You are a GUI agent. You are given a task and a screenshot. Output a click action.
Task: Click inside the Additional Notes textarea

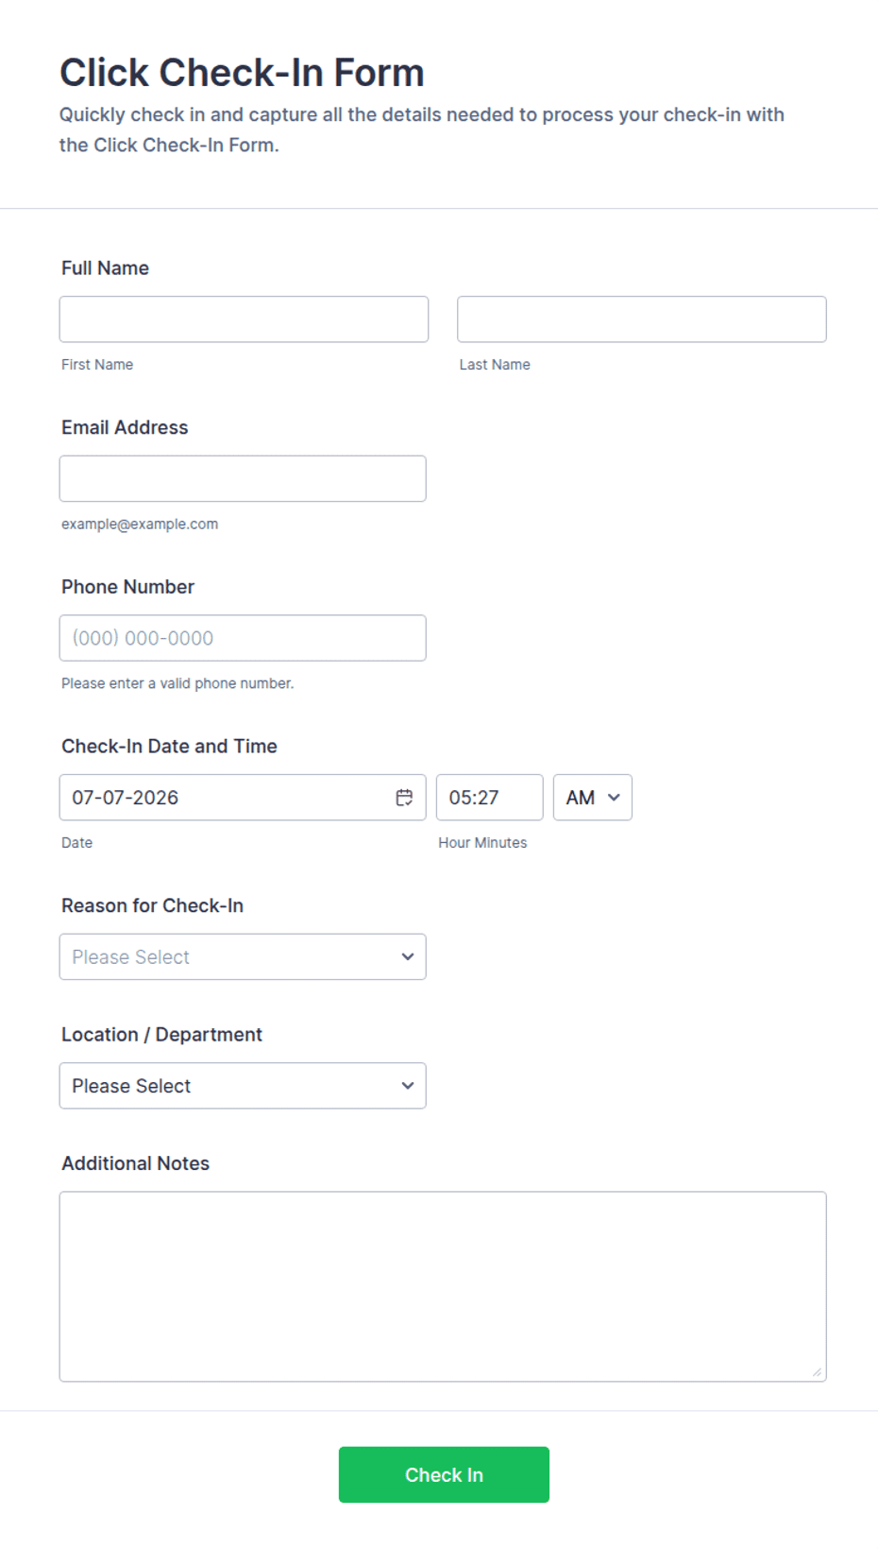(x=443, y=1286)
